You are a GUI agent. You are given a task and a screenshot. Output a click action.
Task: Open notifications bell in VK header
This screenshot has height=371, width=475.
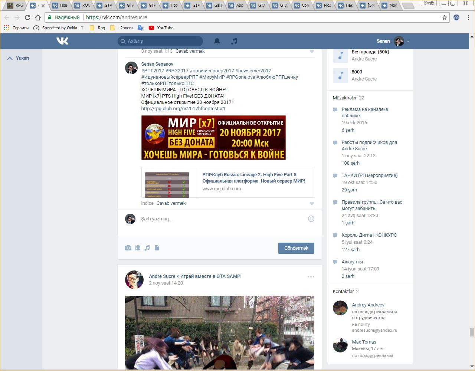pos(217,41)
